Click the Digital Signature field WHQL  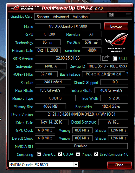pos(113,122)
